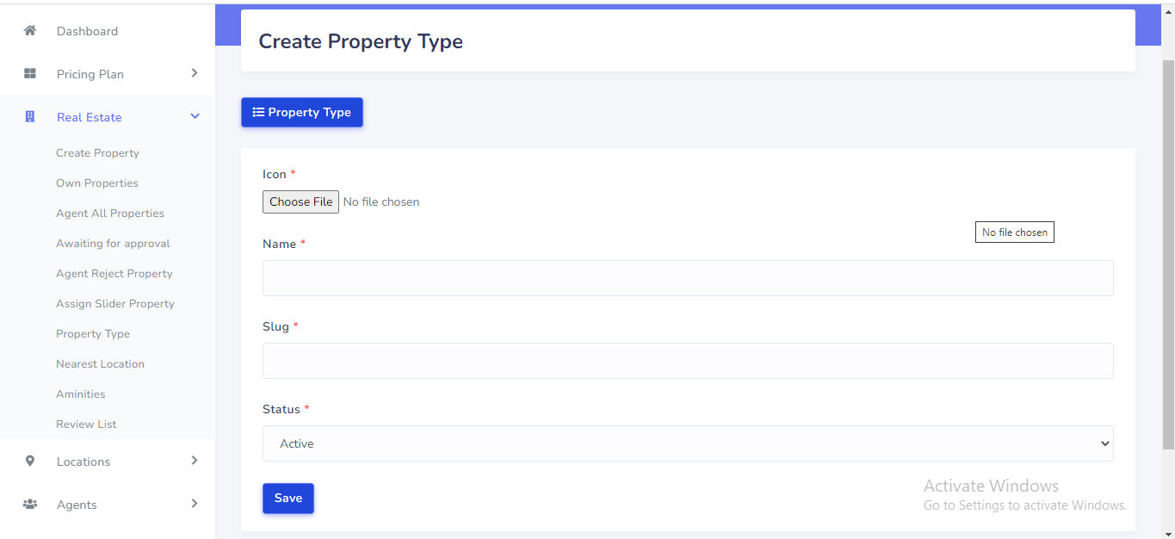The image size is (1175, 539).
Task: Expand the Agents menu chevron
Action: tap(195, 504)
